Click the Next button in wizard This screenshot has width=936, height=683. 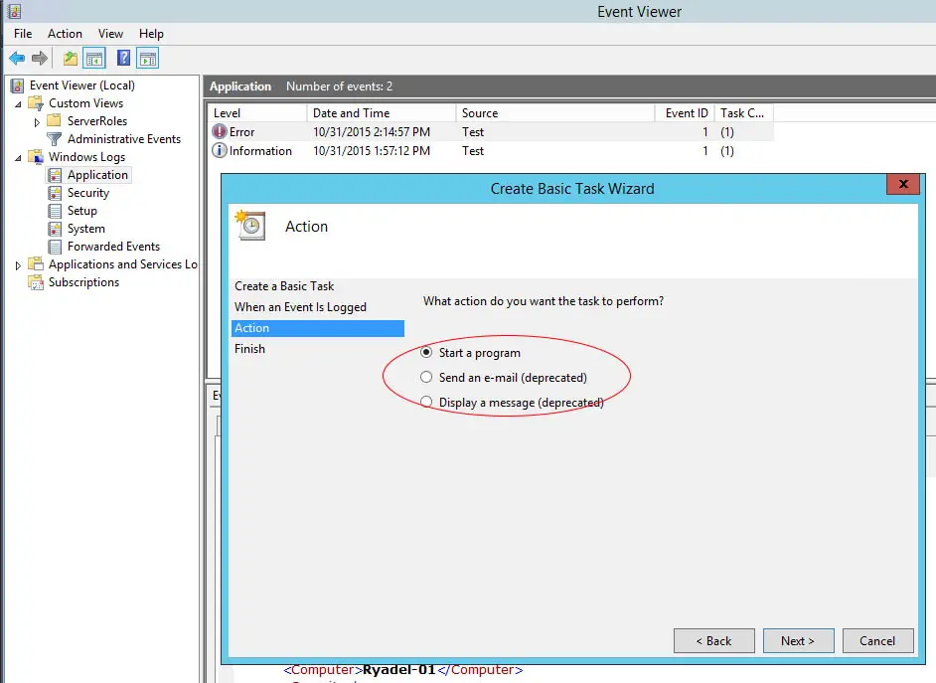(x=797, y=641)
